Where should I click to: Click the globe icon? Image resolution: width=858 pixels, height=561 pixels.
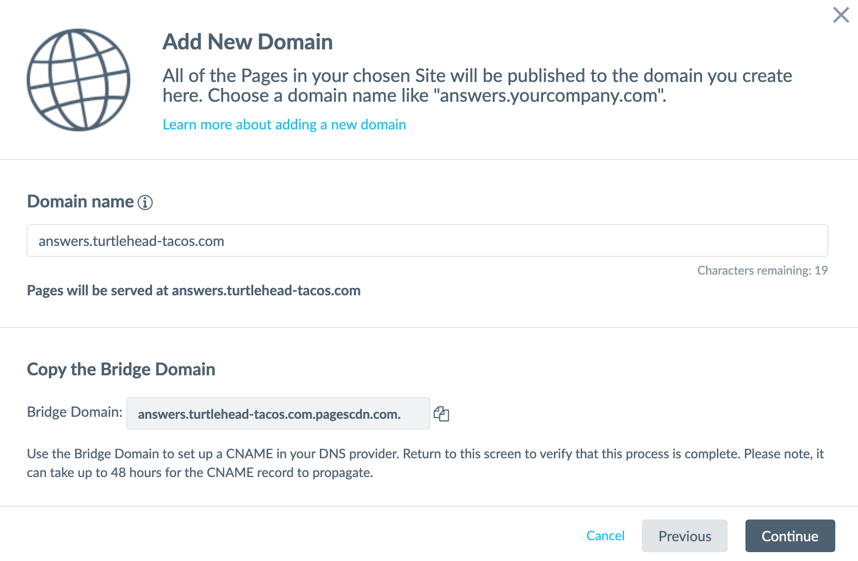click(78, 80)
